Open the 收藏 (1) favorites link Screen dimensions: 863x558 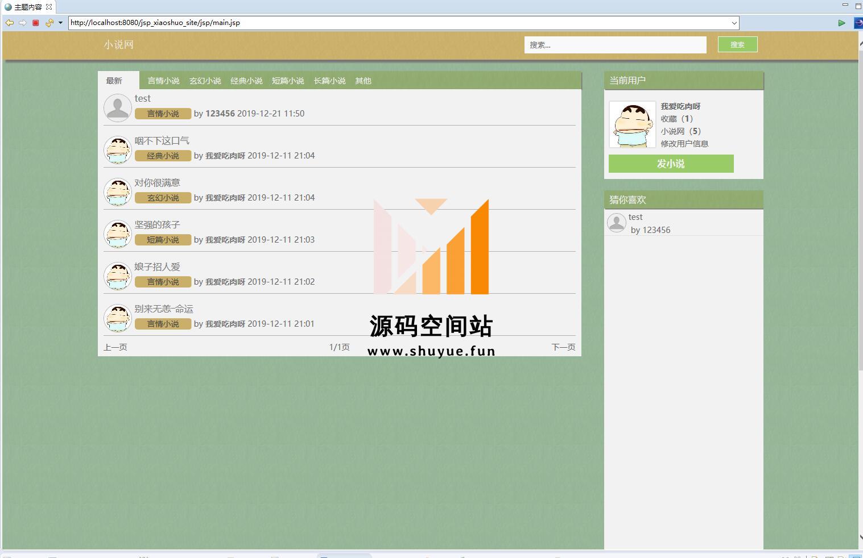click(676, 119)
